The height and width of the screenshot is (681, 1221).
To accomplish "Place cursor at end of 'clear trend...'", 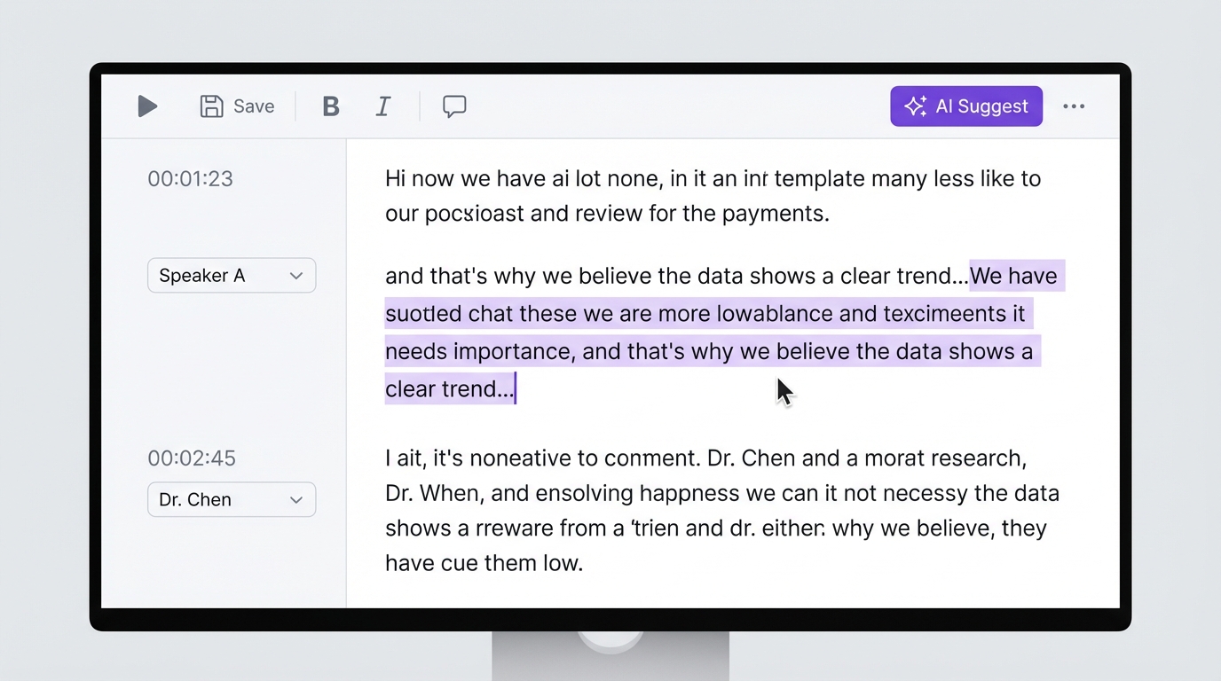I will click(x=516, y=388).
